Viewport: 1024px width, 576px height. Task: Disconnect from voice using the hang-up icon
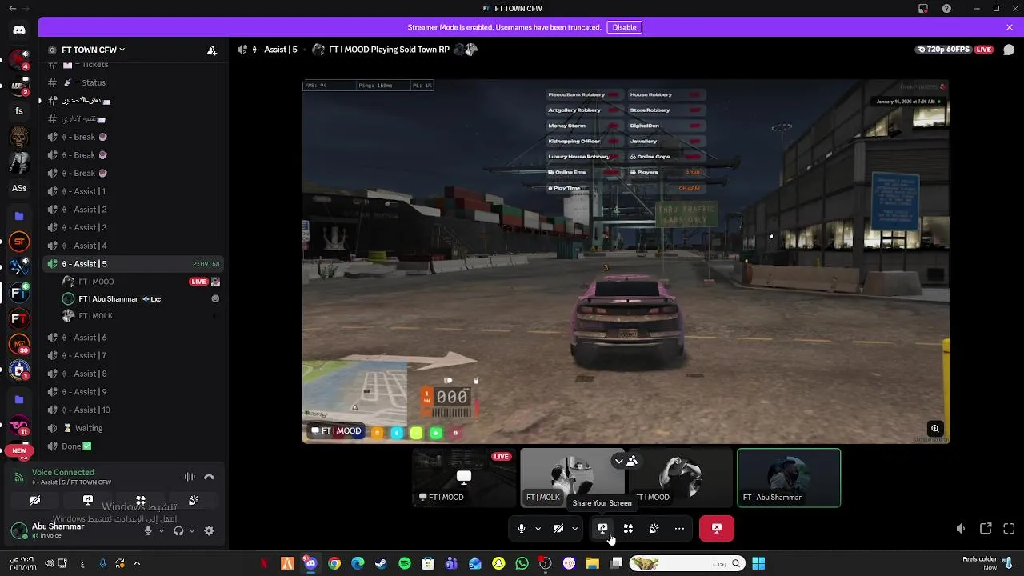(x=209, y=477)
